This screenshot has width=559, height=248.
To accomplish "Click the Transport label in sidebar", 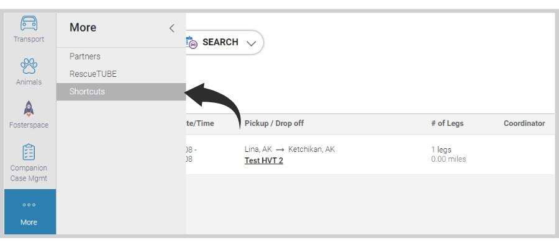I will point(29,39).
